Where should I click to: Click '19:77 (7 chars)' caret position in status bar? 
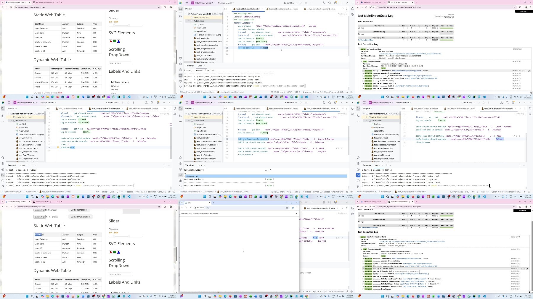point(456,192)
